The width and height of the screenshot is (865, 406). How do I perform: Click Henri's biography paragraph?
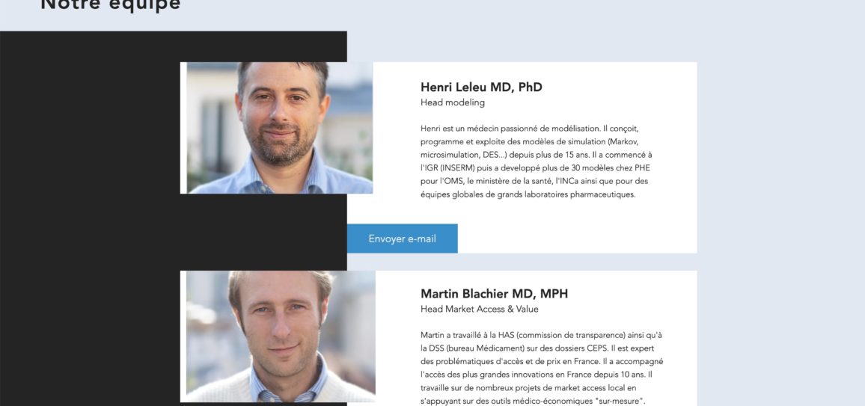point(537,162)
